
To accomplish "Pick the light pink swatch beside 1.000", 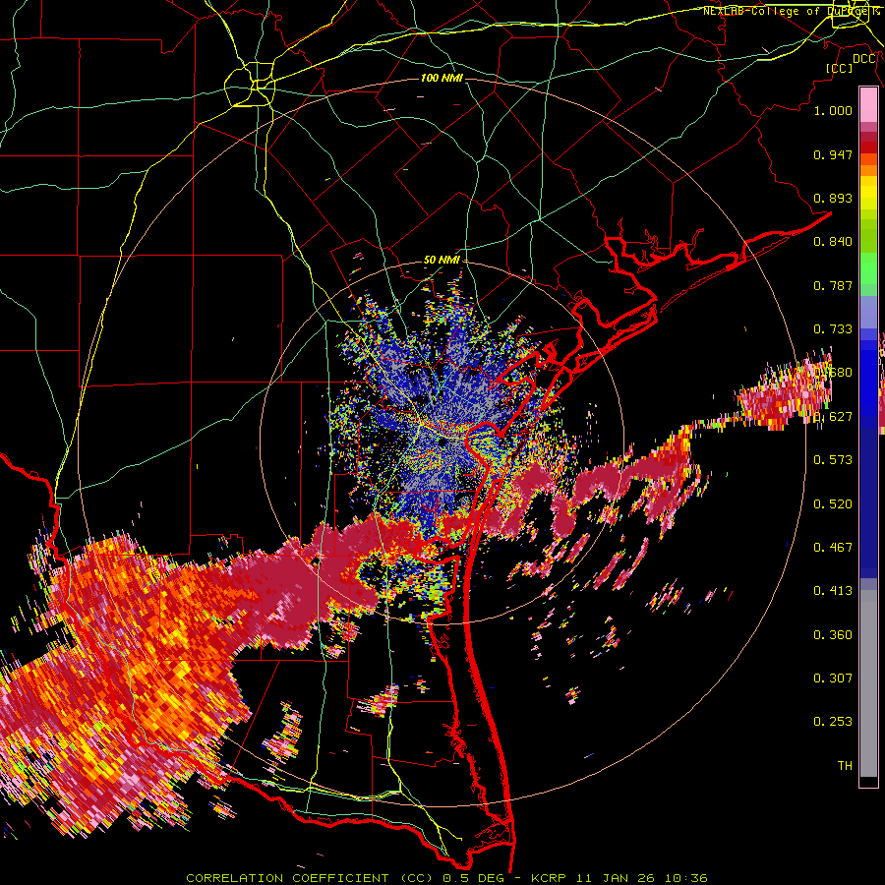I will pos(868,105).
